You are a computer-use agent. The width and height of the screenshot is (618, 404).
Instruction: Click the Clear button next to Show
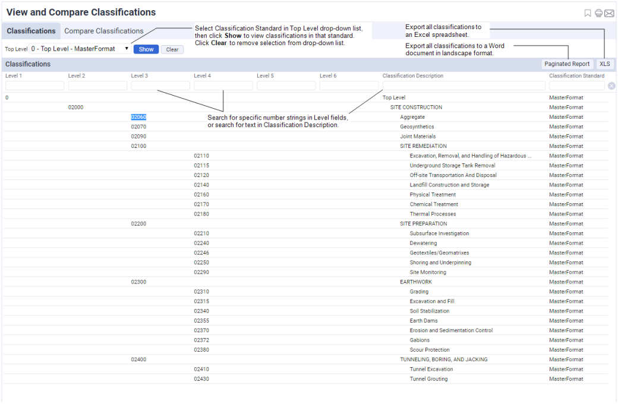[x=172, y=49]
